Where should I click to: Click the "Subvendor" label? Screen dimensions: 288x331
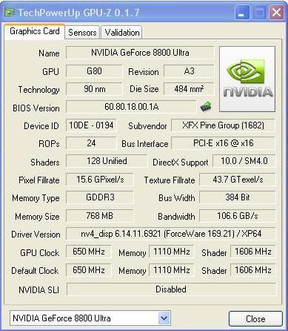(147, 126)
